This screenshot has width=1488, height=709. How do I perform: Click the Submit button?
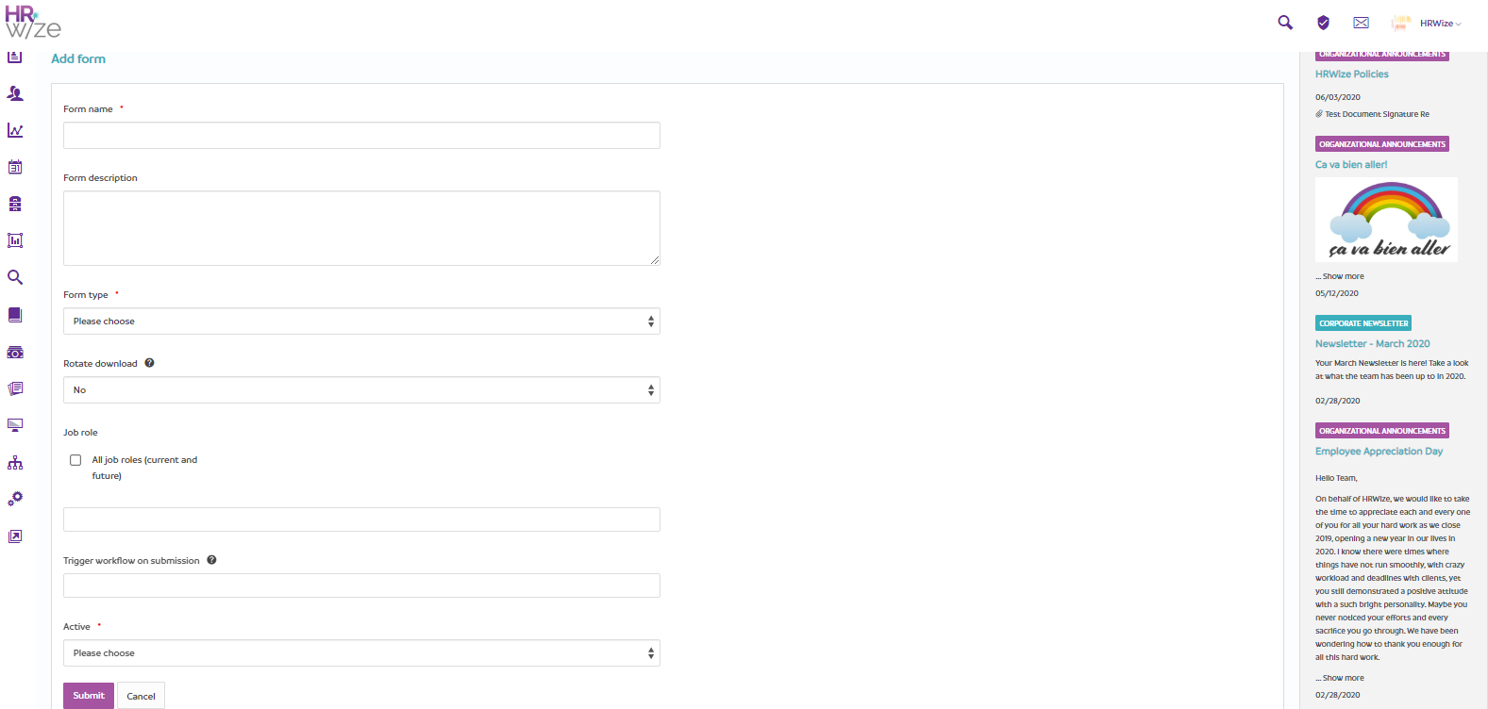tap(88, 695)
